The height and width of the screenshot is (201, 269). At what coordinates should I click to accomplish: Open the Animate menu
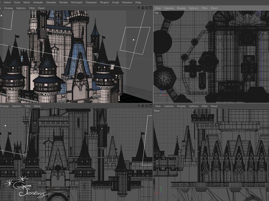coord(38,2)
